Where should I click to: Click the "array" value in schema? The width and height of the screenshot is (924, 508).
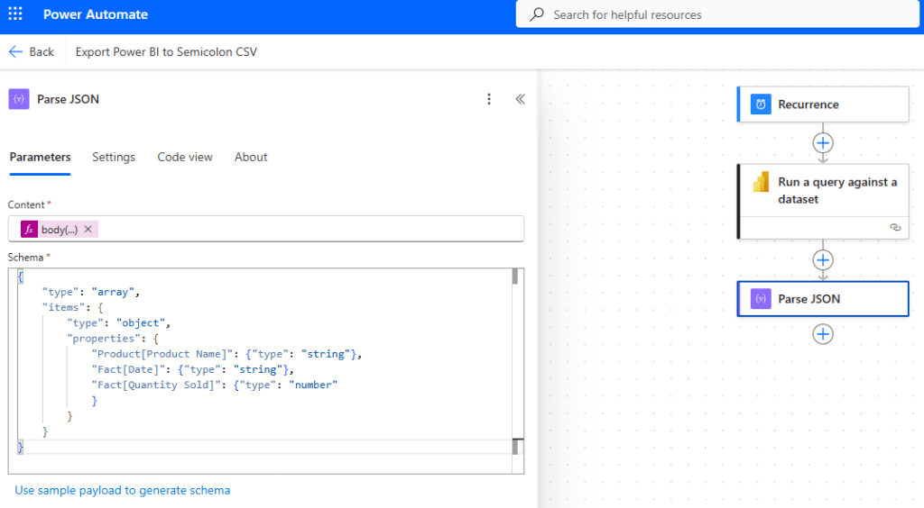113,292
